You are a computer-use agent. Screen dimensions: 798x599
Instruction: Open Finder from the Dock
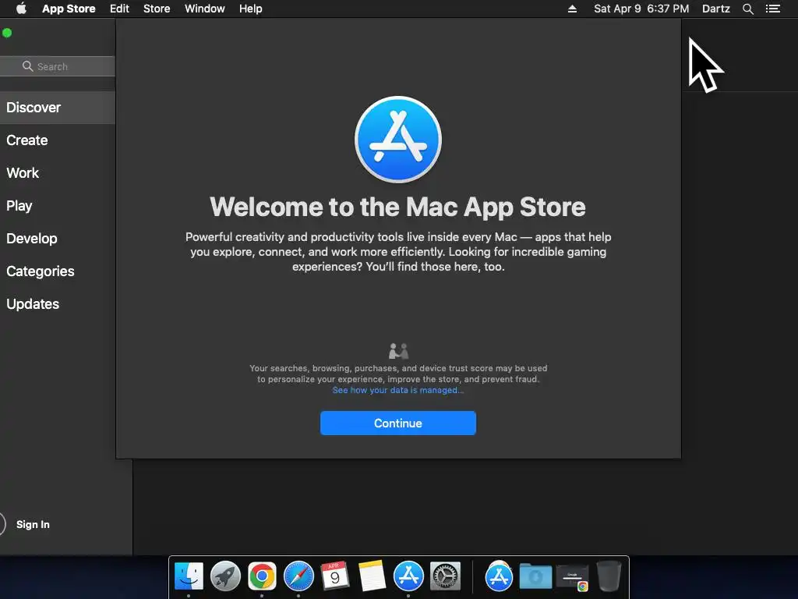tap(189, 576)
